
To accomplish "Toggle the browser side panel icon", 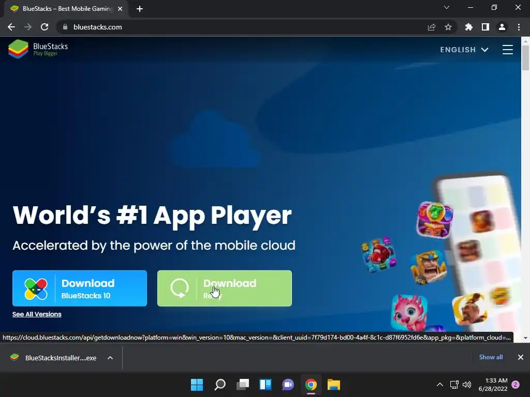I will click(x=485, y=27).
